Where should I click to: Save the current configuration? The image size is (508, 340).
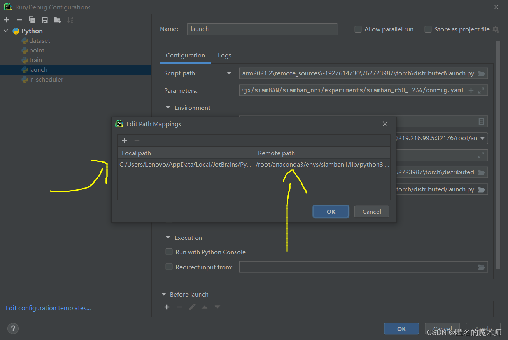coord(44,19)
